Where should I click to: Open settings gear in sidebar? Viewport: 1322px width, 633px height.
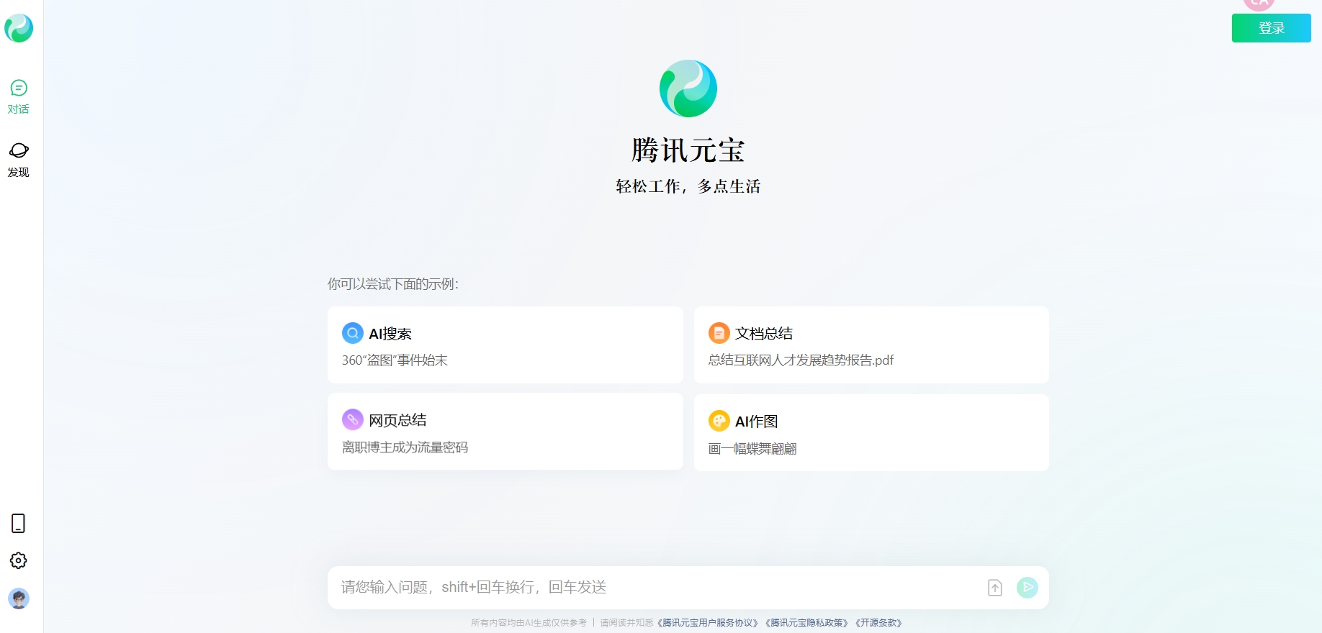point(19,560)
